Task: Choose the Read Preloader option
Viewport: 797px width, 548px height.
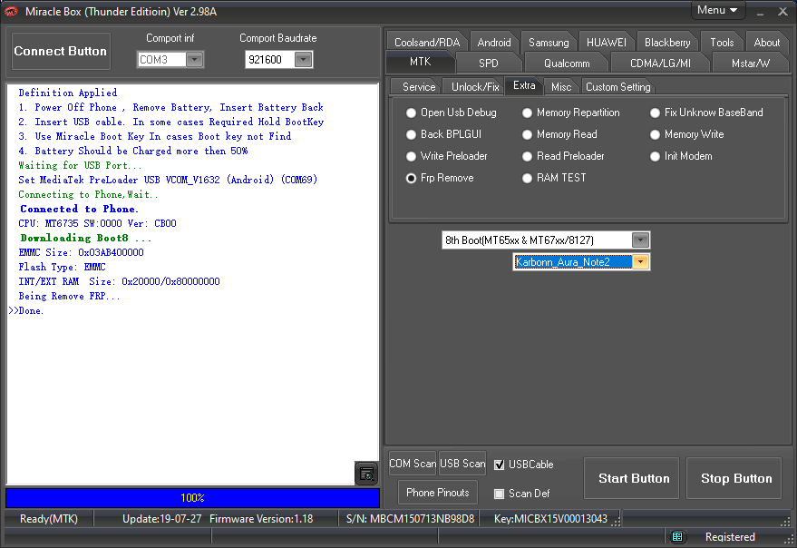Action: pos(564,156)
